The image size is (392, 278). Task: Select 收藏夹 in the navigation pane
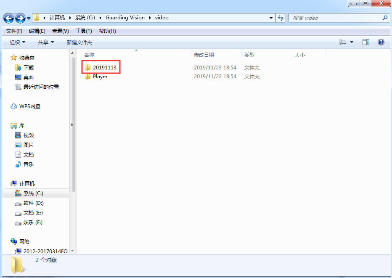tap(27, 58)
